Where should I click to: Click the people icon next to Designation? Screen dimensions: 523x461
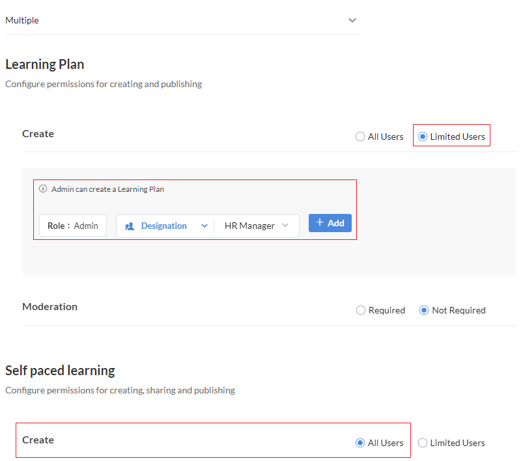click(130, 226)
